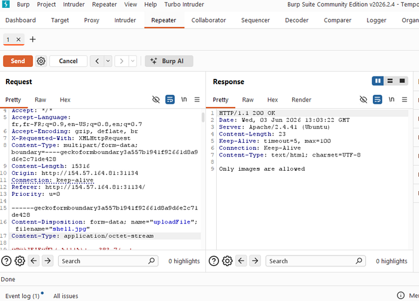Image resolution: width=419 pixels, height=301 pixels.
Task: Toggle word wrap in Response panel
Action: coord(377,100)
